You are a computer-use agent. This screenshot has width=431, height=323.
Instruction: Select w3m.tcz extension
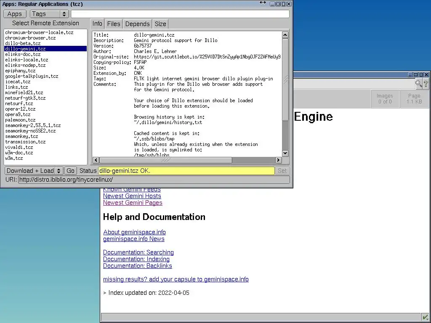coord(45,158)
